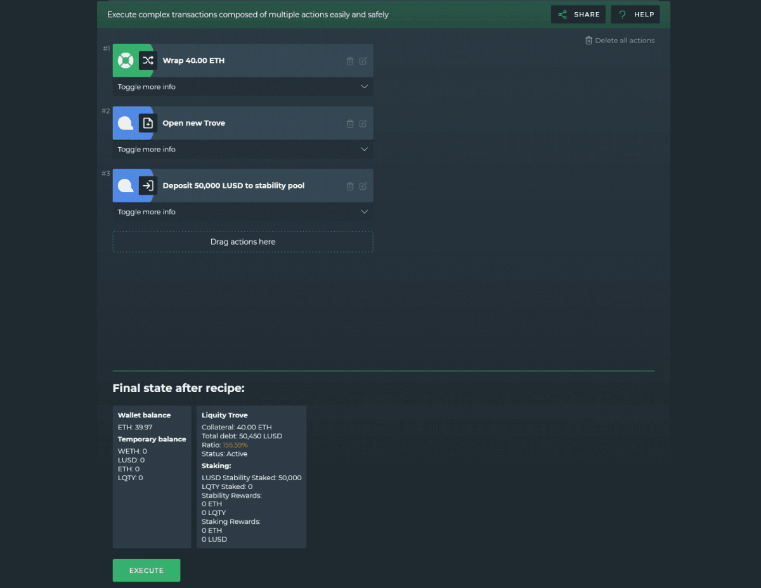761x588 pixels.
Task: Click the LUSD: 0 temporary balance
Action: tap(131, 461)
